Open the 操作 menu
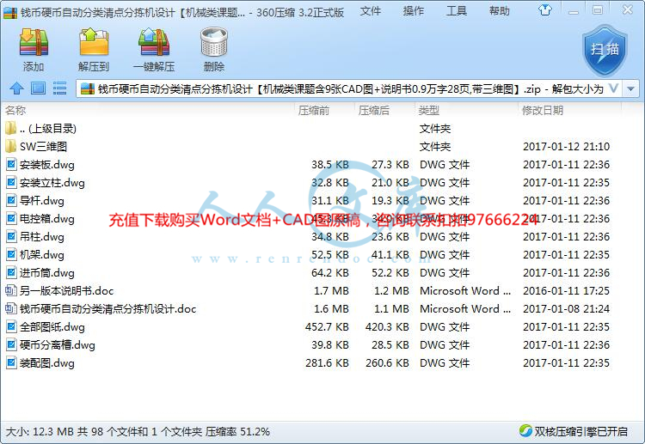 click(414, 11)
